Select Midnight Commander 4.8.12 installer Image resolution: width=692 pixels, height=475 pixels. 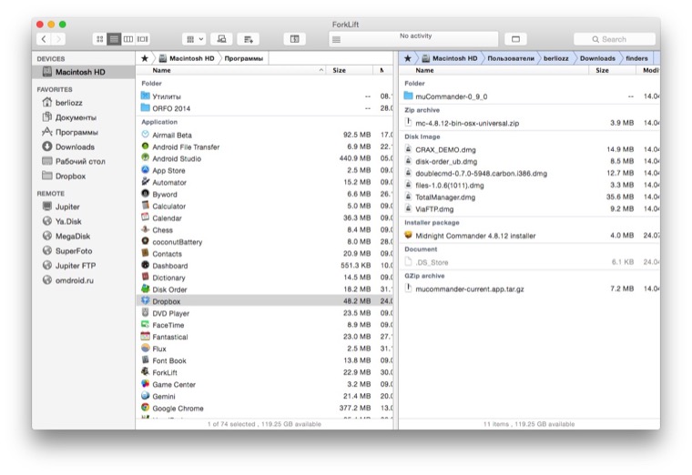click(530, 236)
